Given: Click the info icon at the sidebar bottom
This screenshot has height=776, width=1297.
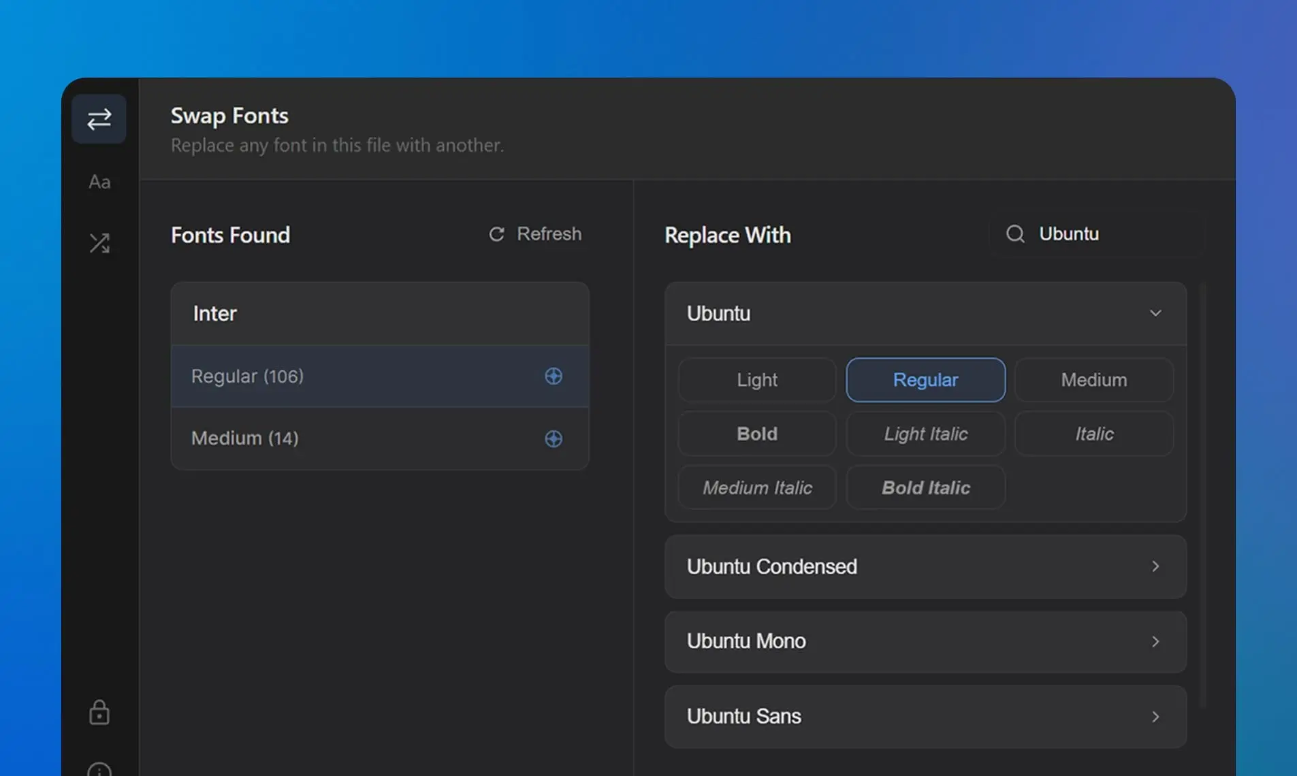Looking at the screenshot, I should point(99,769).
